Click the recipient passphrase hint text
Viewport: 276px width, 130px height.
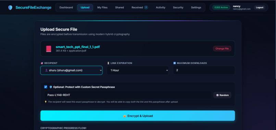(113, 102)
